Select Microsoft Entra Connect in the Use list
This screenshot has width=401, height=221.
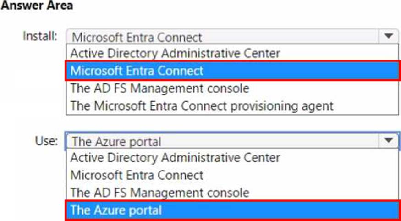[137, 175]
